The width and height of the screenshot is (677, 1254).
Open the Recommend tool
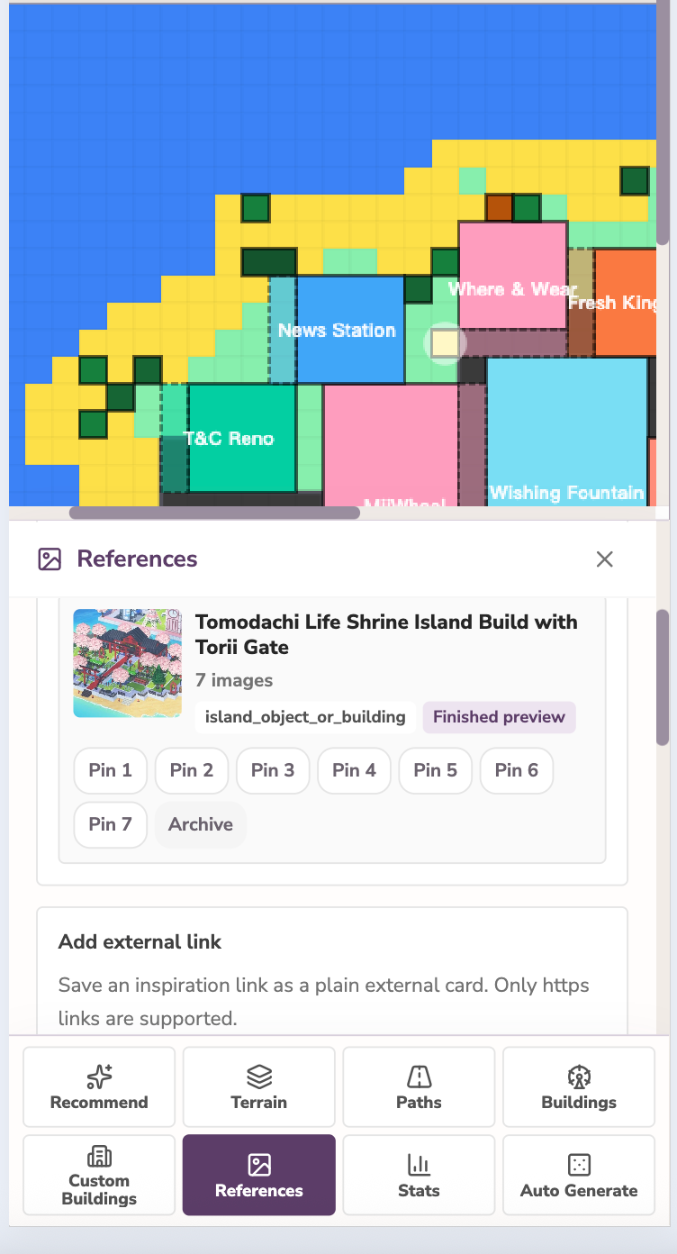pyautogui.click(x=99, y=1086)
